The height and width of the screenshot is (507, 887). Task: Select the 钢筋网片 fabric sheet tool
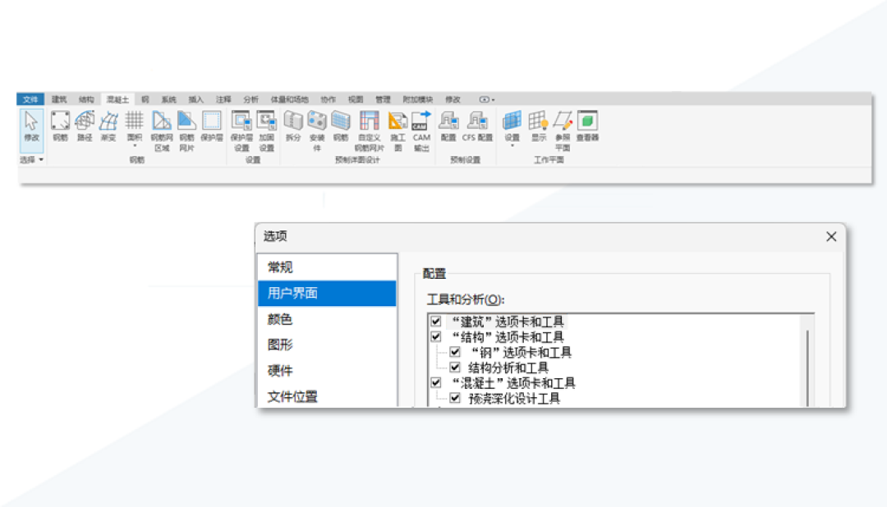pyautogui.click(x=186, y=131)
